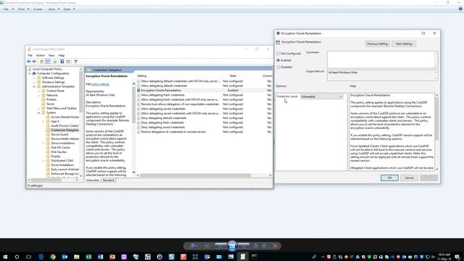
Task: Rotate the photo clockwise
Action: (x=264, y=246)
